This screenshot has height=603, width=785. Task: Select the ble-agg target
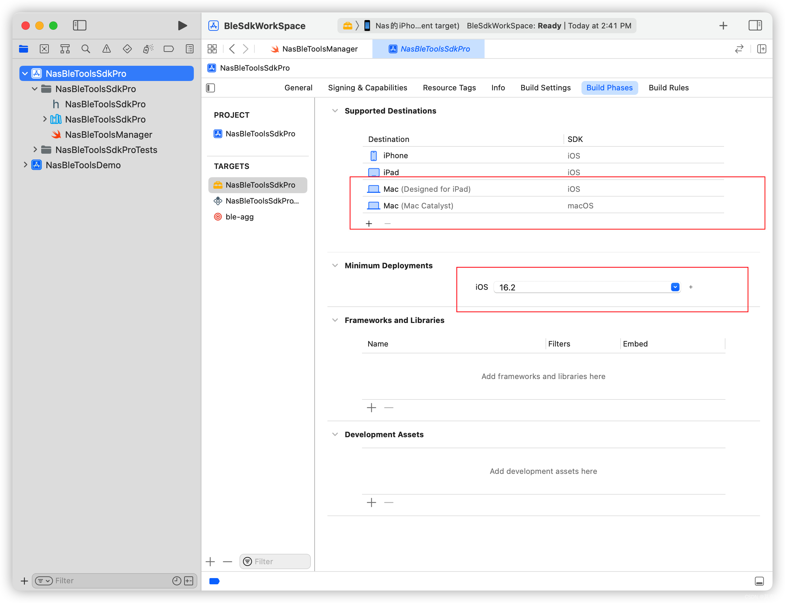click(240, 217)
